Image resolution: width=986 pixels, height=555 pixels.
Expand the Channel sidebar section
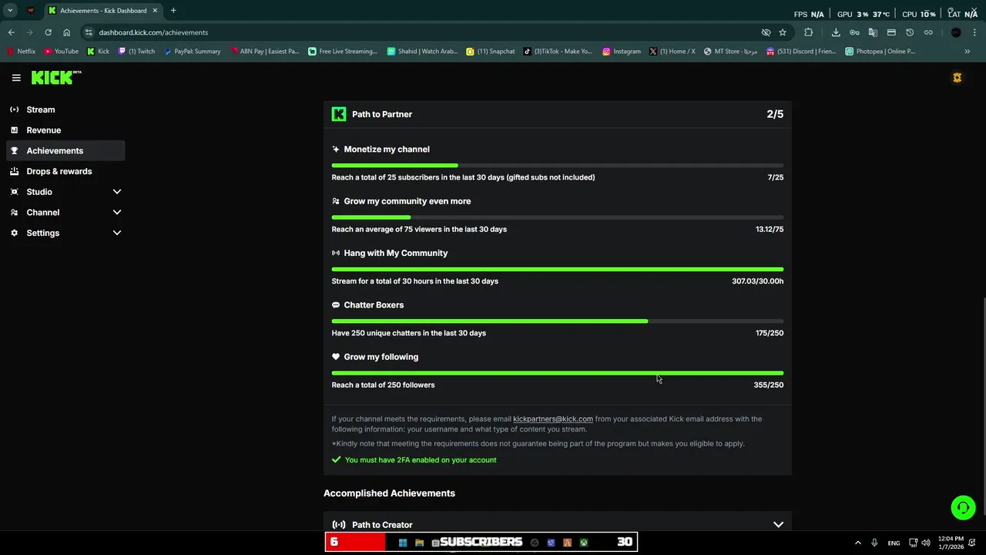coord(117,212)
